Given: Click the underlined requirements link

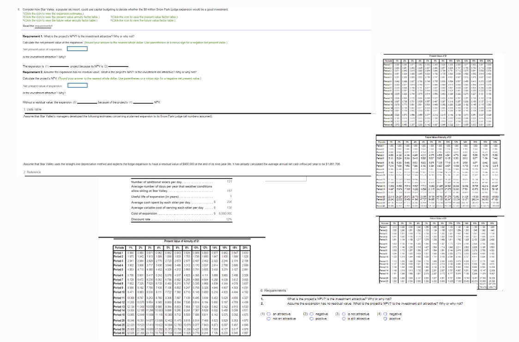Looking at the screenshot, I should 44,26.
